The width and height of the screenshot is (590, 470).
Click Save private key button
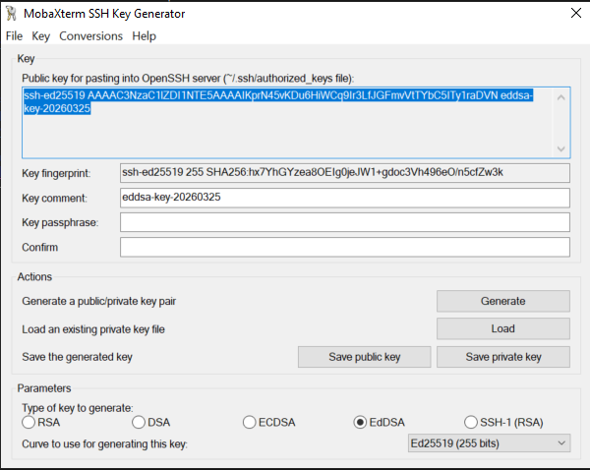[503, 357]
